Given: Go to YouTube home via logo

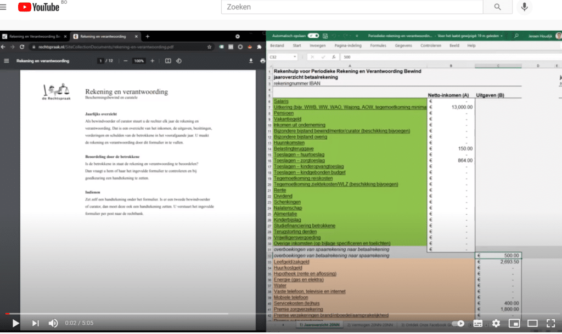Looking at the screenshot, I should point(38,7).
